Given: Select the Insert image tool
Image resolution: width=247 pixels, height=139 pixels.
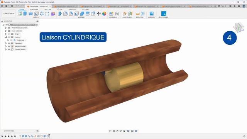Looking at the screenshot, I should pos(152,14).
